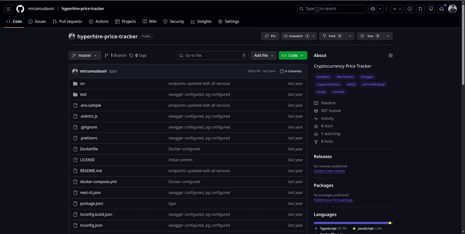The height and width of the screenshot is (234, 465).
Task: Open the About settings gear icon
Action: [391, 56]
